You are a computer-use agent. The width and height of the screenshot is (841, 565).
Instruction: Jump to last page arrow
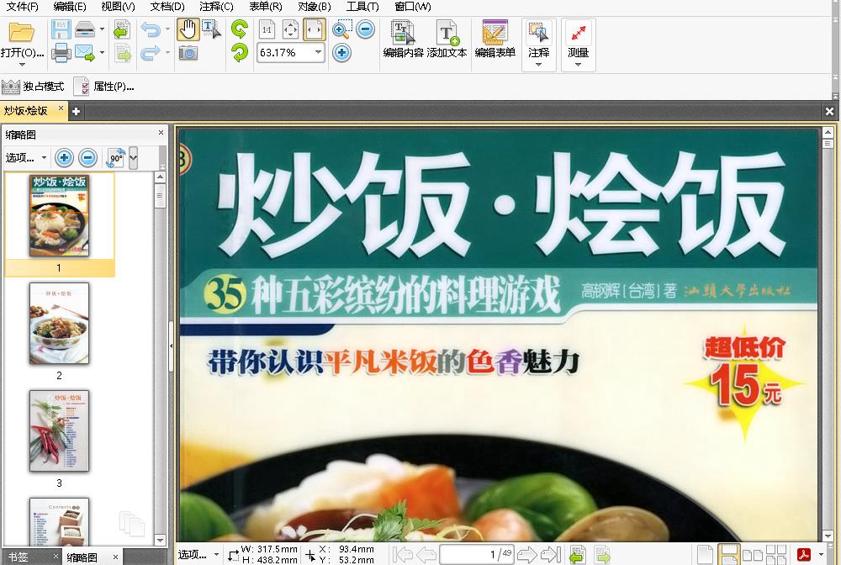[x=550, y=554]
